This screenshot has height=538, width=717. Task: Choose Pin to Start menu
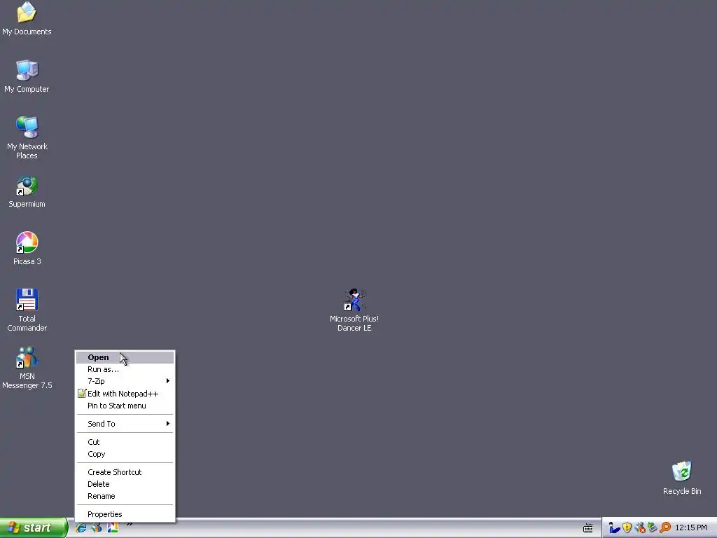tap(125, 406)
